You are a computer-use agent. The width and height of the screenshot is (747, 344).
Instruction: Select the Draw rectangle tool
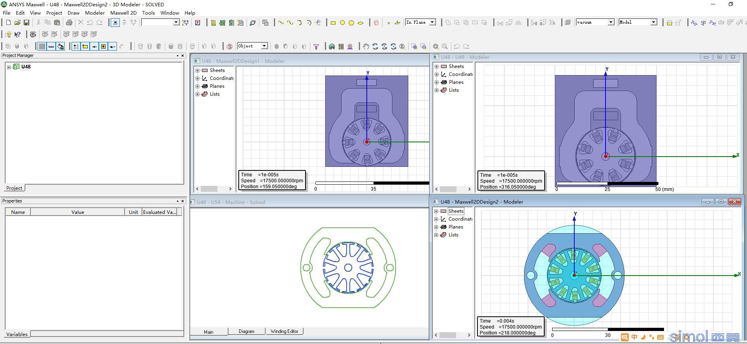(333, 23)
